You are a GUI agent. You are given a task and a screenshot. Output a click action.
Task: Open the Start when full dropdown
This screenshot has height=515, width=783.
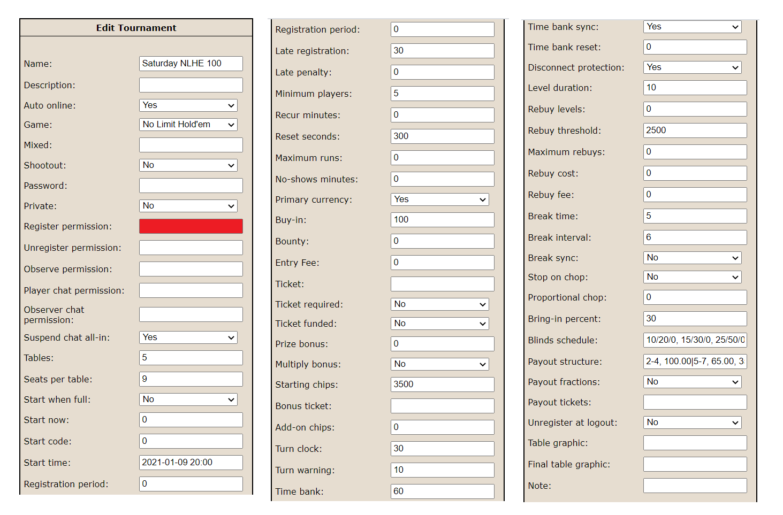[x=188, y=399]
